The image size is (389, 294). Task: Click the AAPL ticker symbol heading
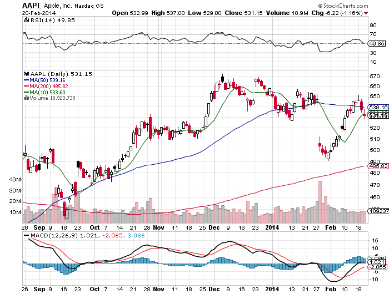click(x=32, y=6)
